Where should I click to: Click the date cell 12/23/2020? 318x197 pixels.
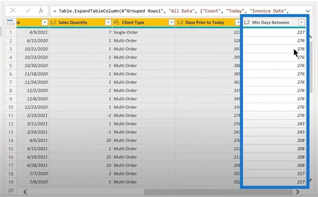(33, 107)
